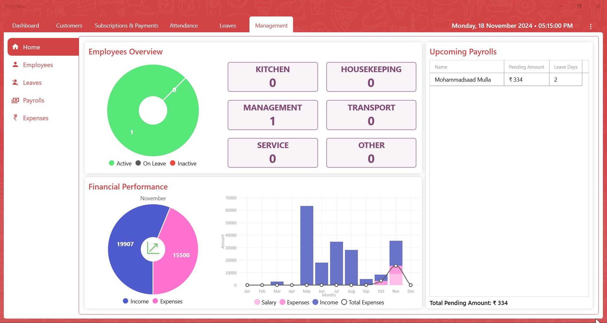Toggle Inactive legend entry
Image resolution: width=607 pixels, height=323 pixels.
coord(183,163)
